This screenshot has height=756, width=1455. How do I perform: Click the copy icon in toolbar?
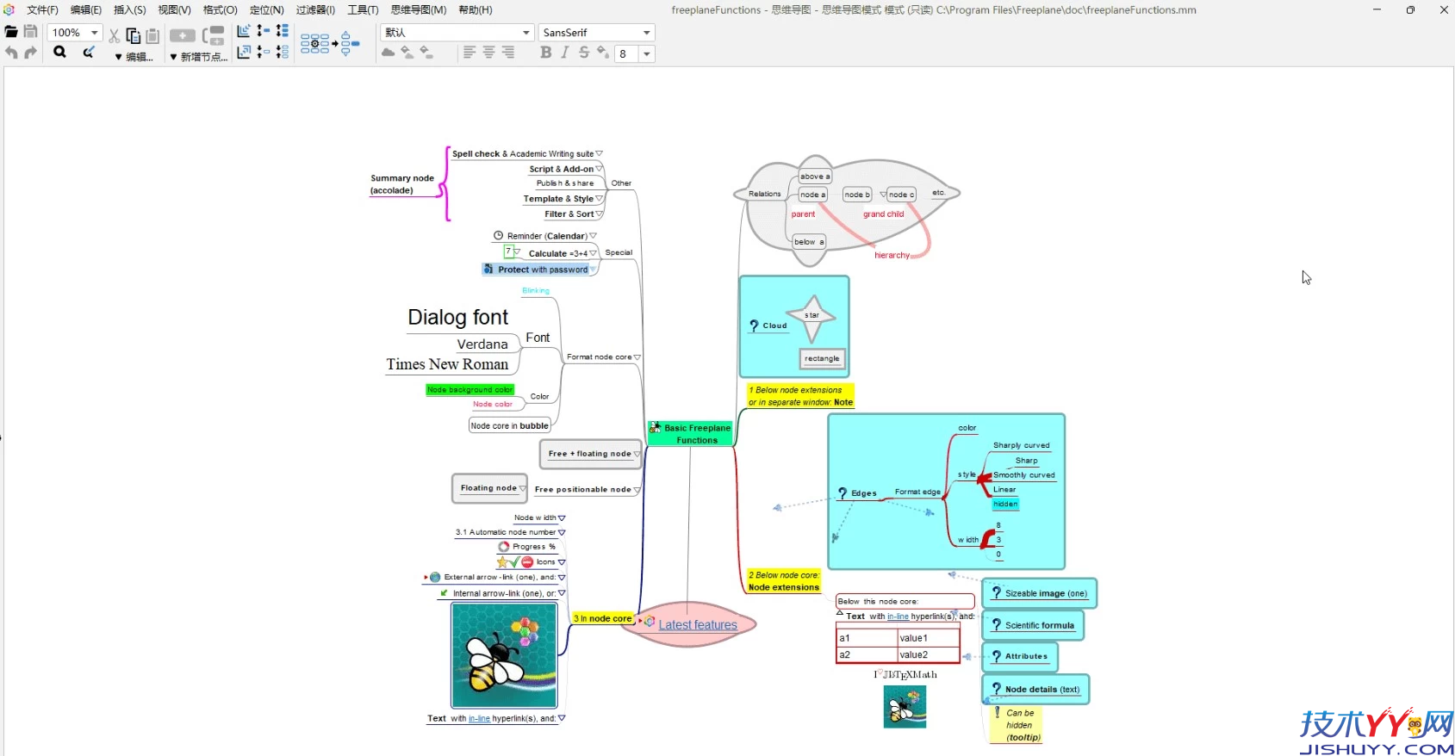(133, 35)
